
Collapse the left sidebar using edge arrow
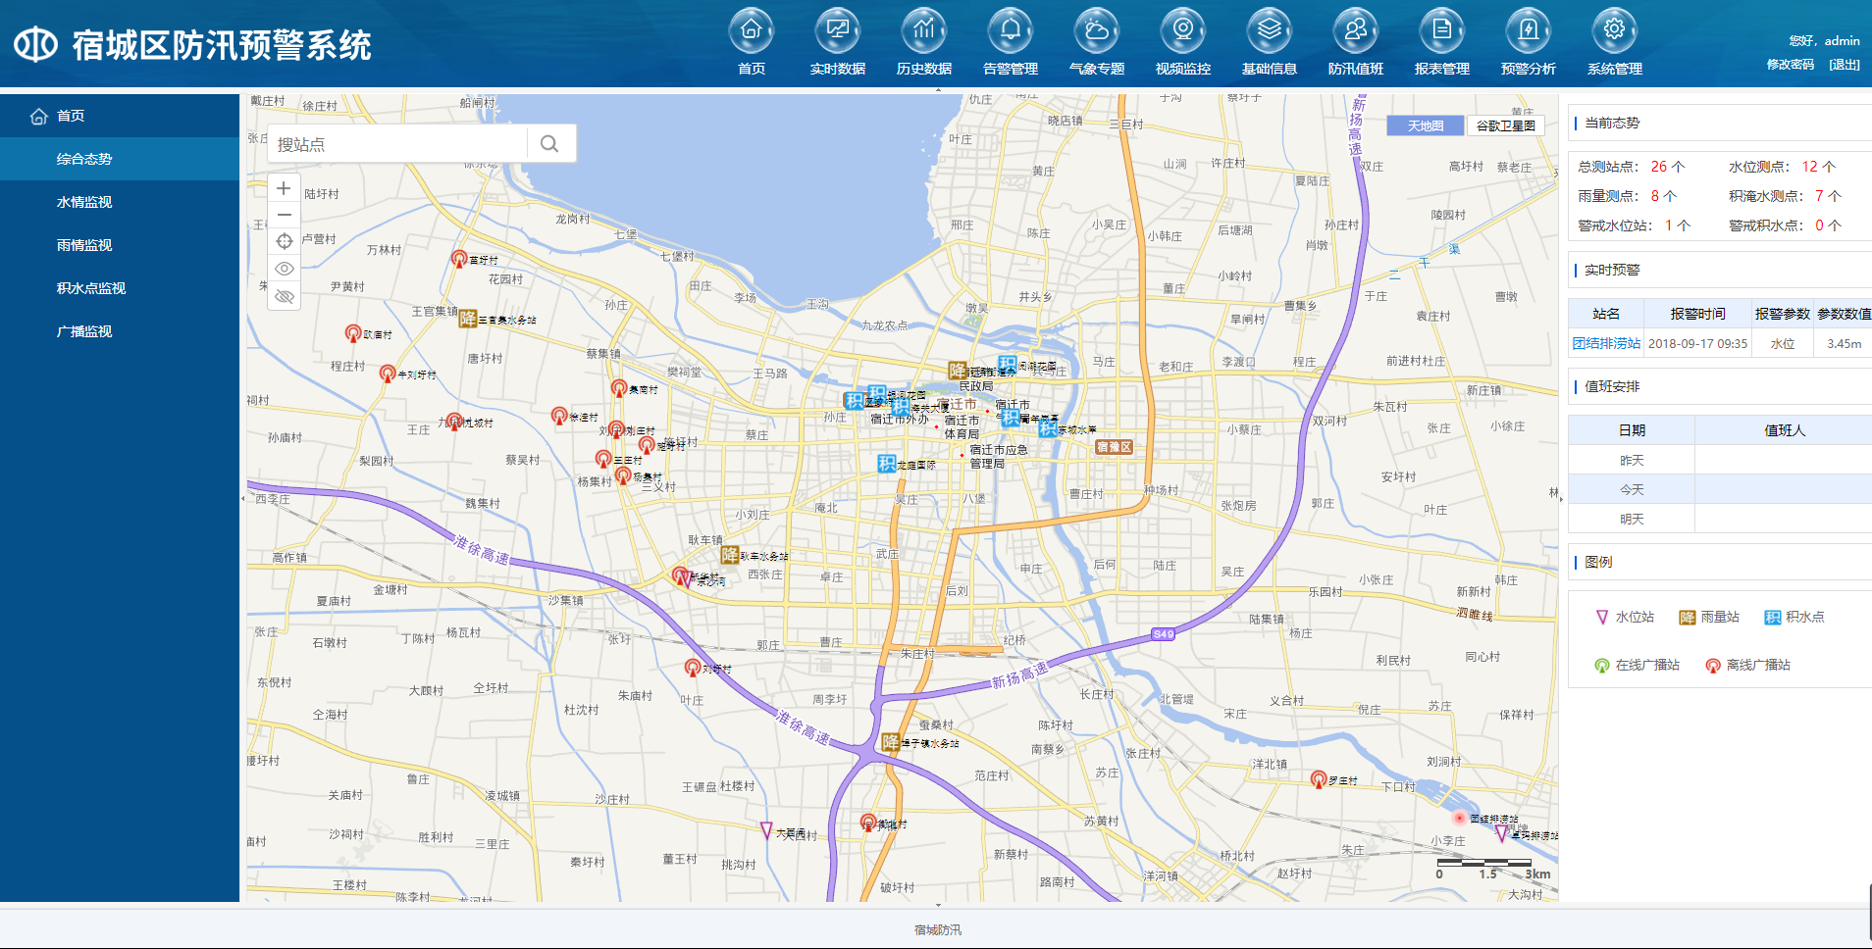[243, 498]
